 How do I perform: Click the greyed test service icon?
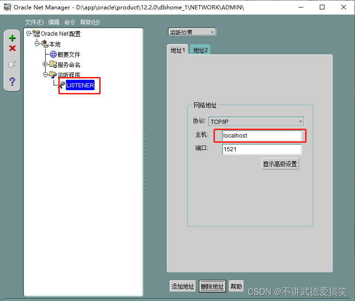pos(12,64)
